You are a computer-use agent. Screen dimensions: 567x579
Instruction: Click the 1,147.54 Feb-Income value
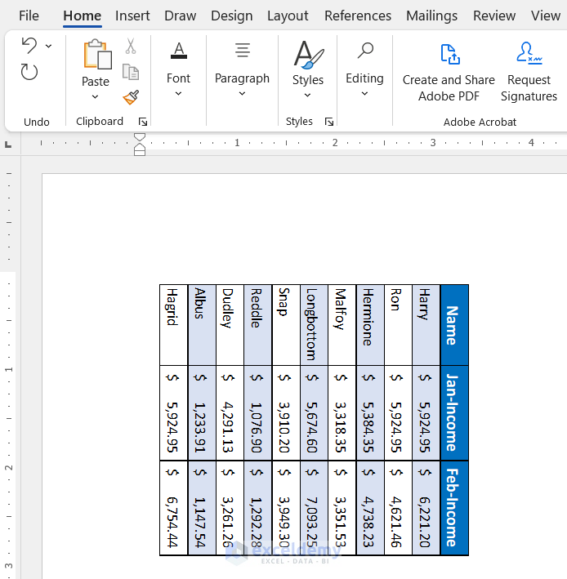pyautogui.click(x=200, y=522)
